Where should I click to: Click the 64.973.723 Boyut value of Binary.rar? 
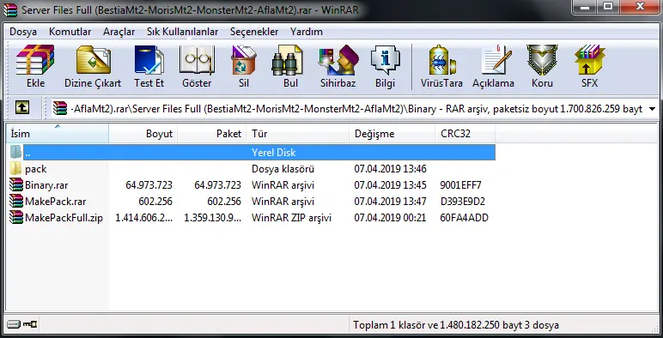(149, 185)
